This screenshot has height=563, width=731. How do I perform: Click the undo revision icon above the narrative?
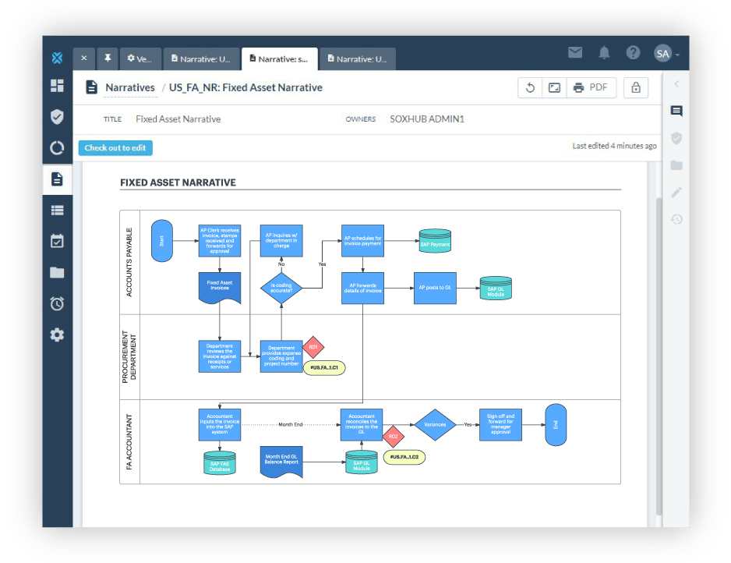[530, 87]
